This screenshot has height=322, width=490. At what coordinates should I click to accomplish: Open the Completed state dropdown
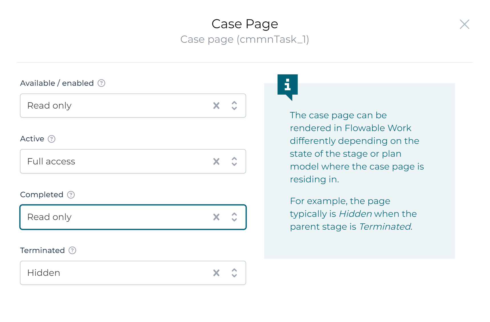pyautogui.click(x=234, y=217)
